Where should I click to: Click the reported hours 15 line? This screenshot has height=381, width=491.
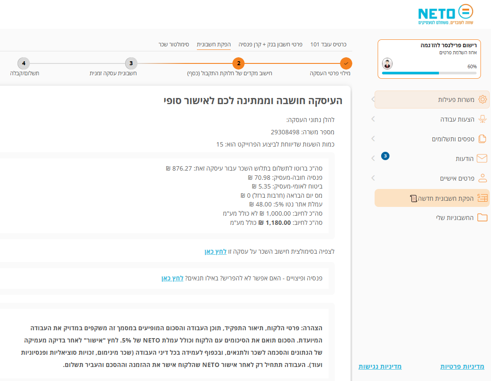(275, 144)
